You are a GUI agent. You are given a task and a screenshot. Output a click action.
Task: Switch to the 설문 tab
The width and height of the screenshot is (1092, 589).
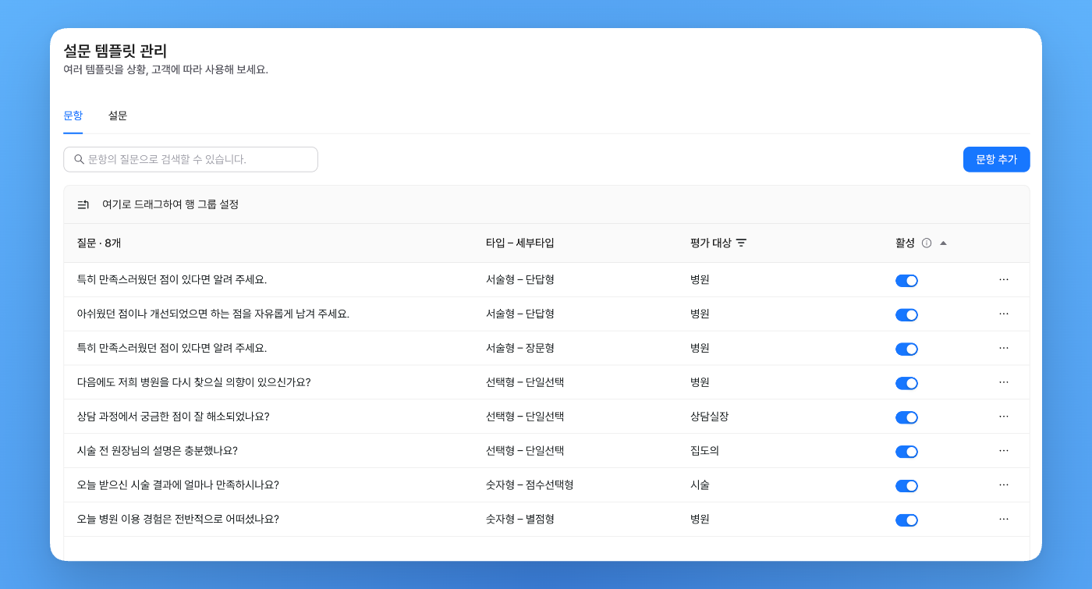click(x=118, y=115)
